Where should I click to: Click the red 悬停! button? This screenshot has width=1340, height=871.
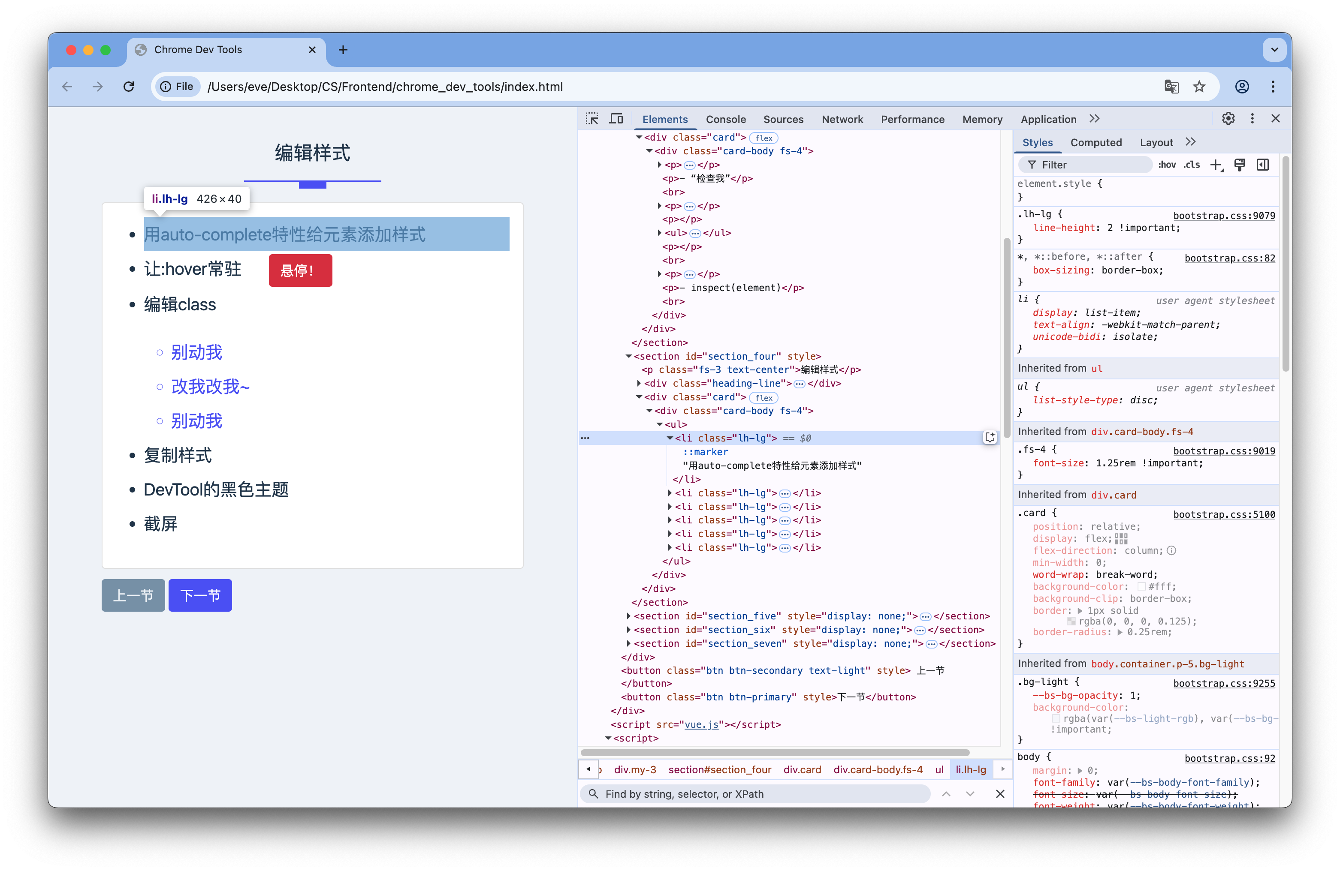(x=300, y=270)
